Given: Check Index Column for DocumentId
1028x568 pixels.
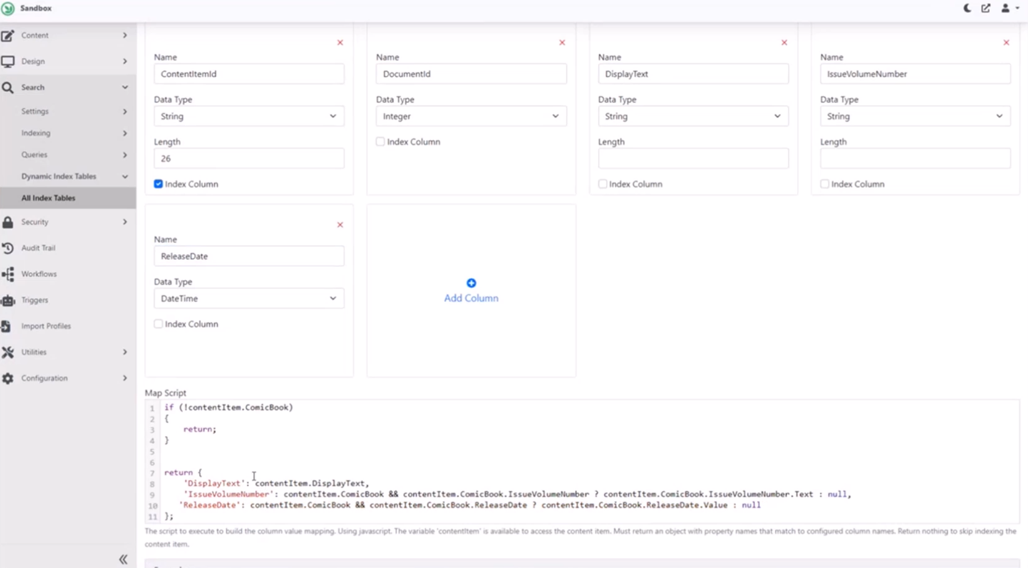Looking at the screenshot, I should [x=380, y=142].
